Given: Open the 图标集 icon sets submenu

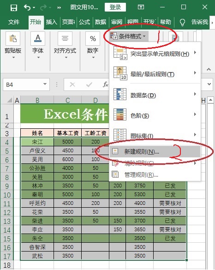Looking at the screenshot, I should pos(155,135).
